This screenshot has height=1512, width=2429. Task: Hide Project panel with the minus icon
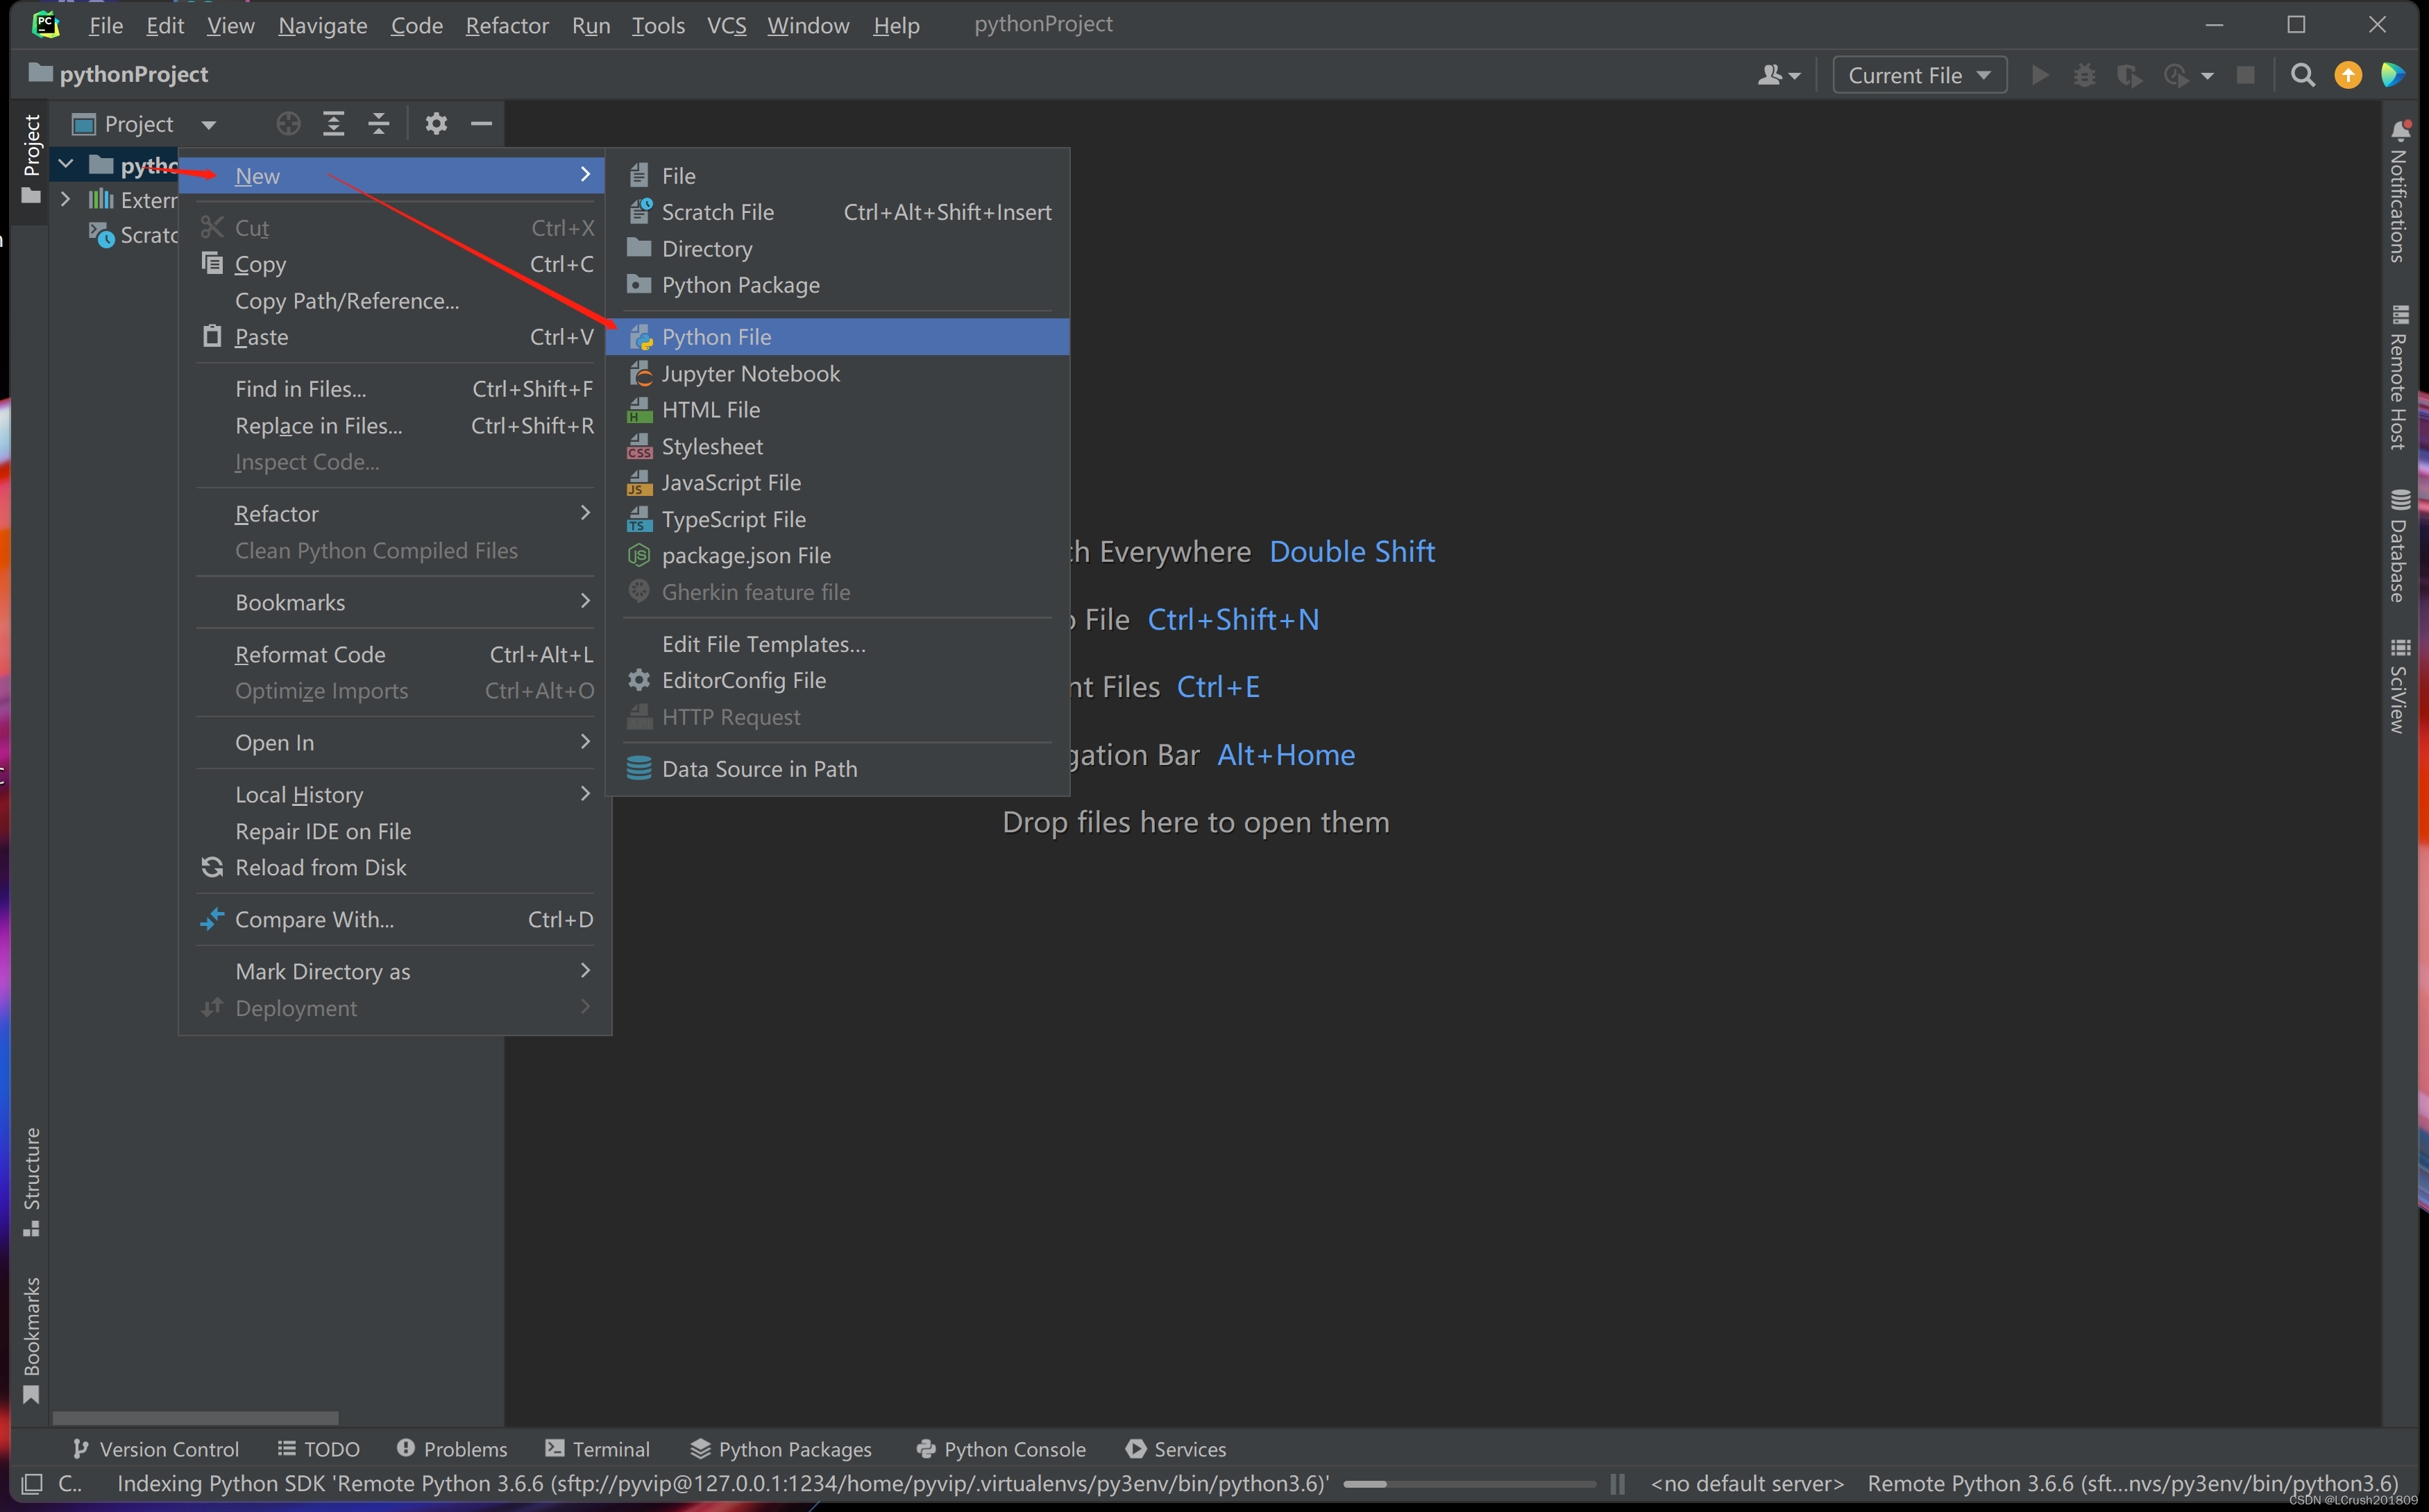click(481, 124)
